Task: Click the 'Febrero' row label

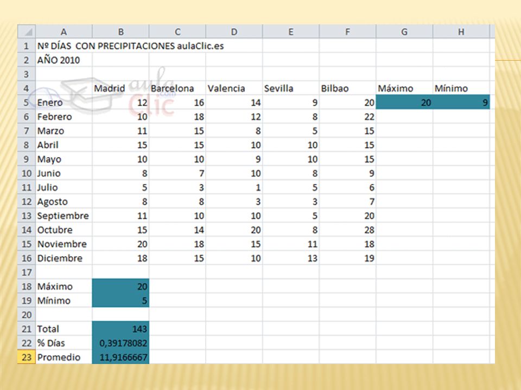Action: [64, 117]
